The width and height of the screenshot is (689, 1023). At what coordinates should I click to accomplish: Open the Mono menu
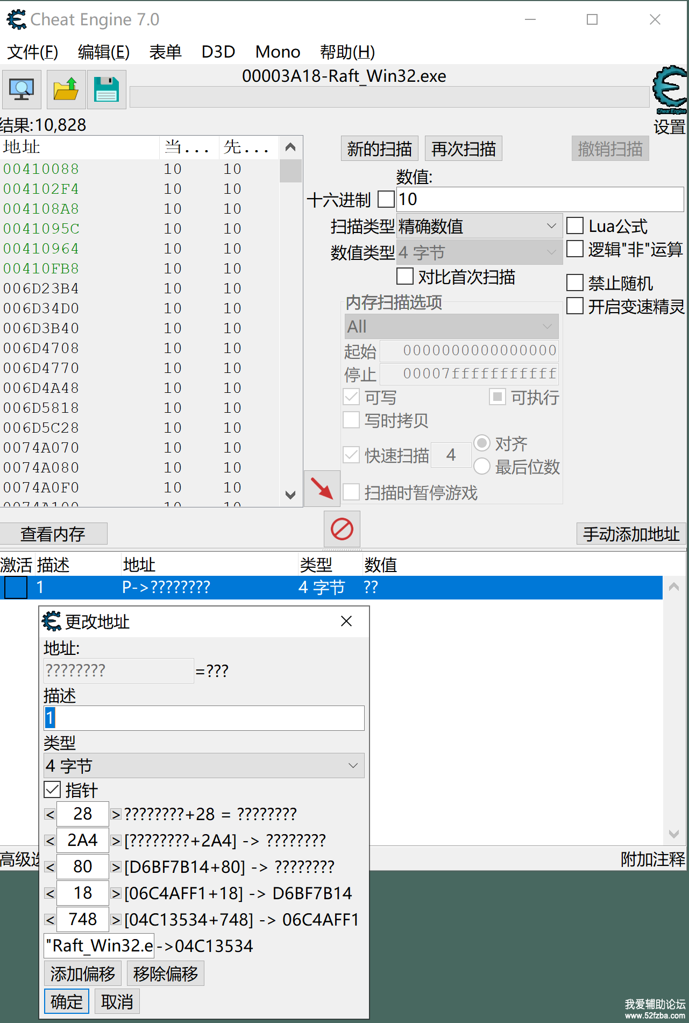(x=278, y=52)
